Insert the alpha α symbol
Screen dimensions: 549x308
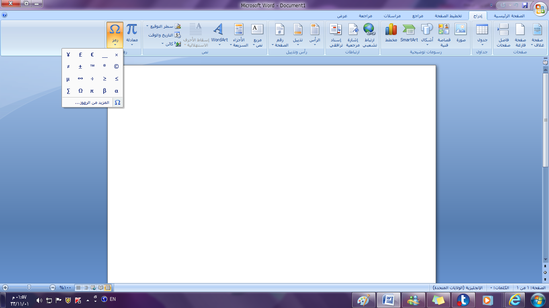[117, 91]
